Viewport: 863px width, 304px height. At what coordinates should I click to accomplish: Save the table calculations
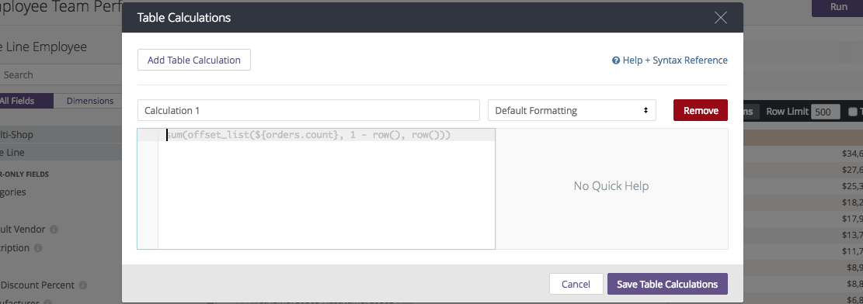pos(667,284)
